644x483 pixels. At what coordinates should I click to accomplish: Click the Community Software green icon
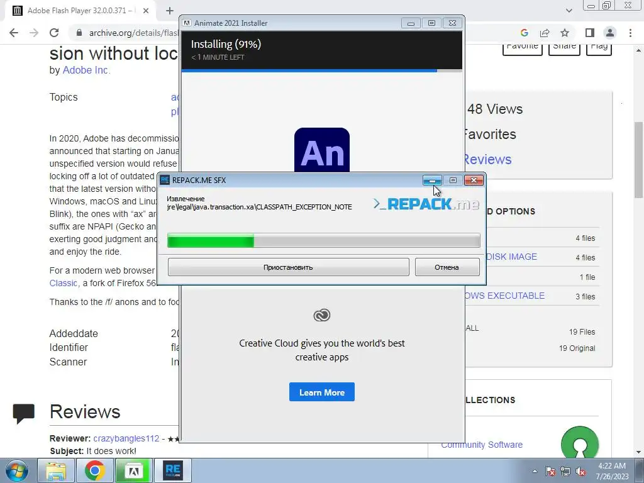pos(579,443)
